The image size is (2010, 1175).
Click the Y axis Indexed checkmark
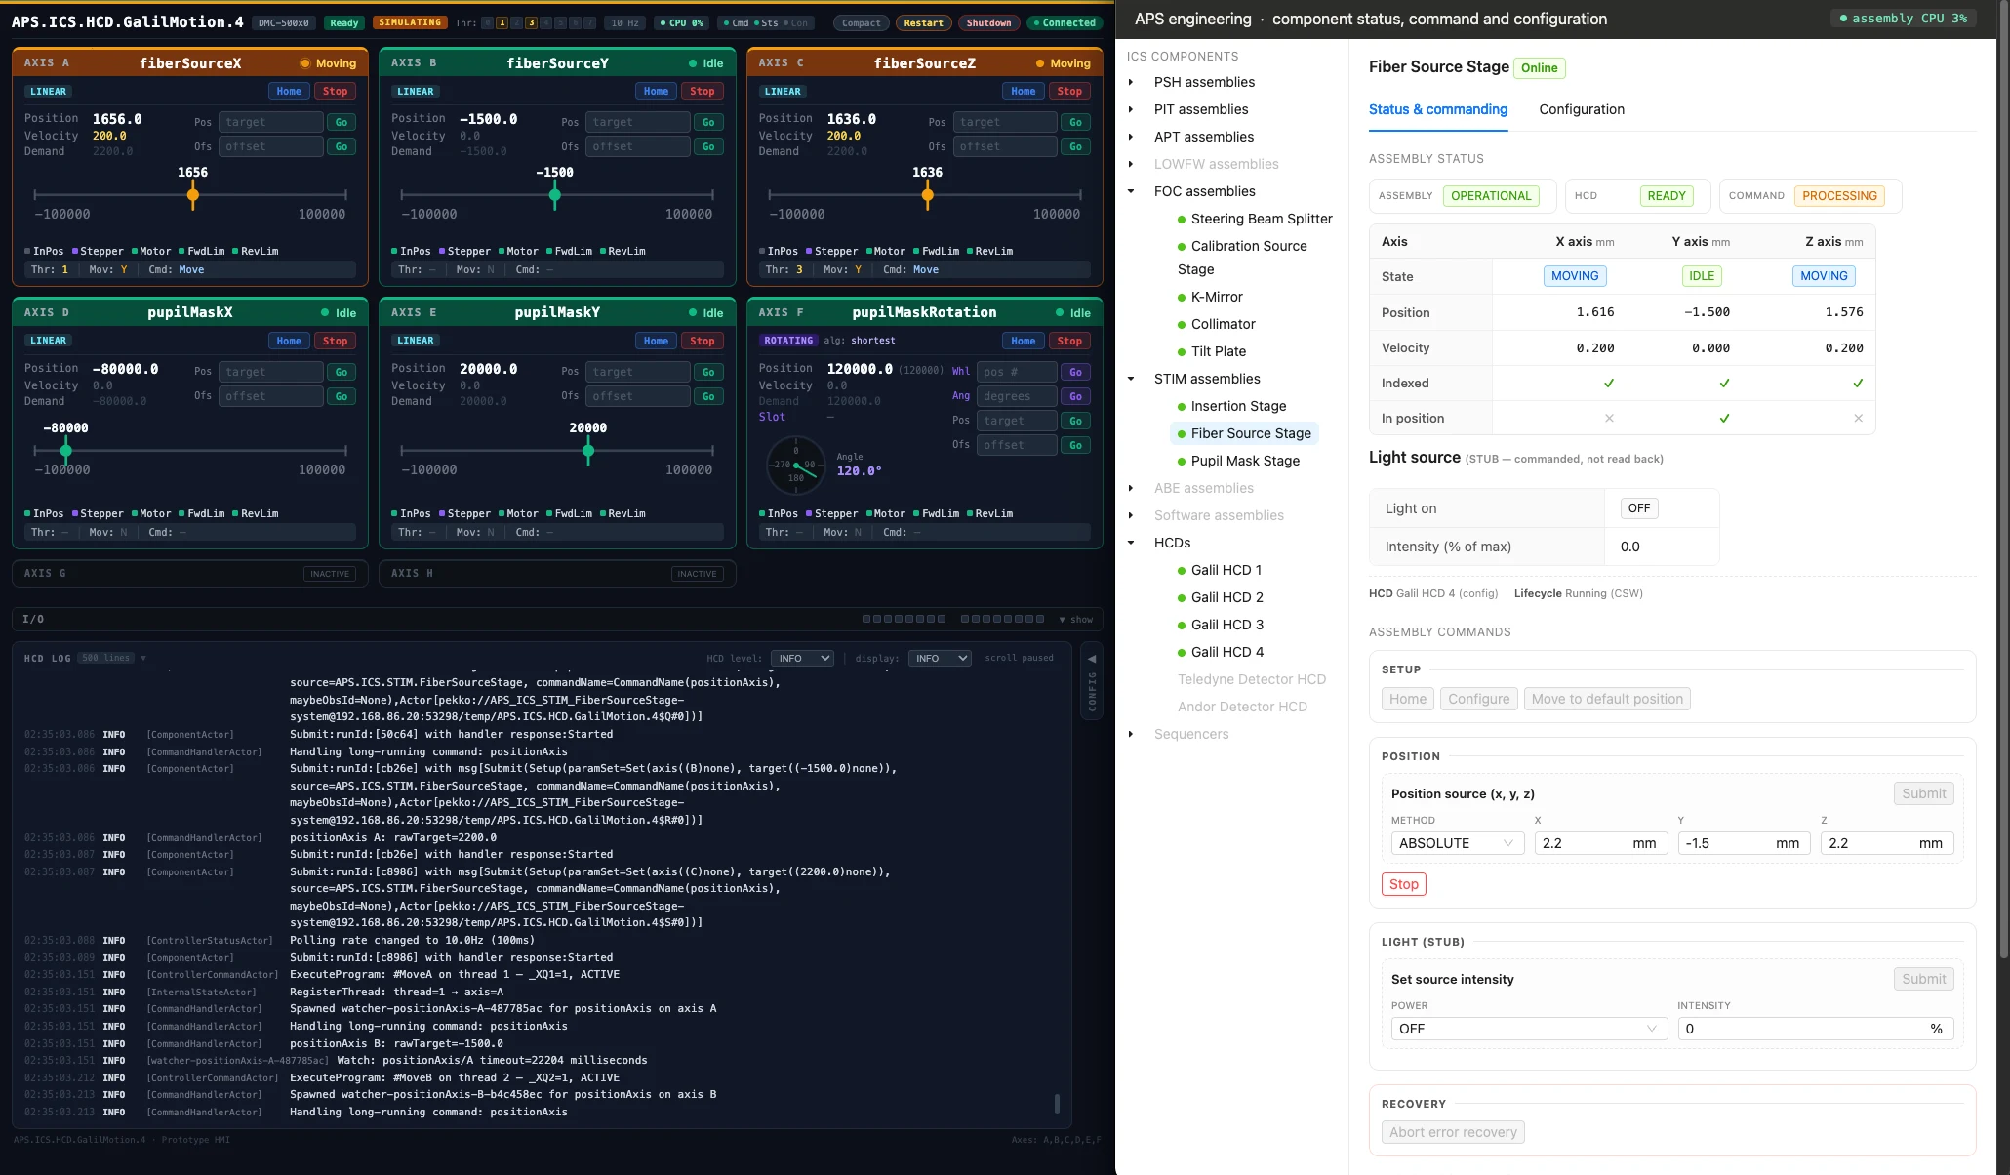tap(1724, 384)
